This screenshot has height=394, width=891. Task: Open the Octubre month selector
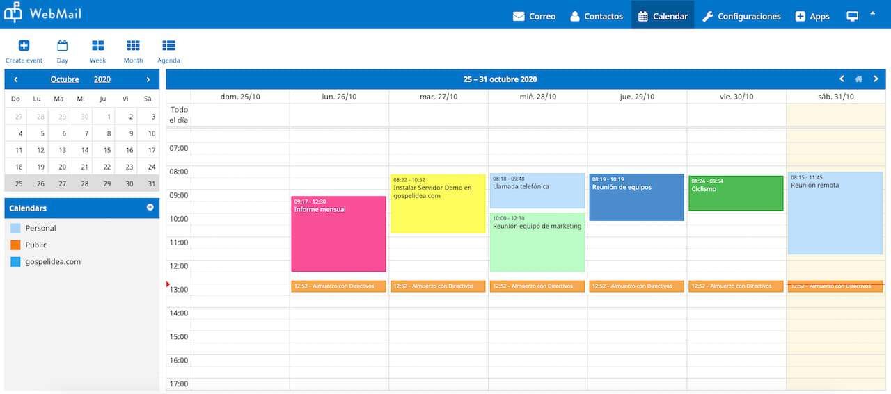coord(65,80)
